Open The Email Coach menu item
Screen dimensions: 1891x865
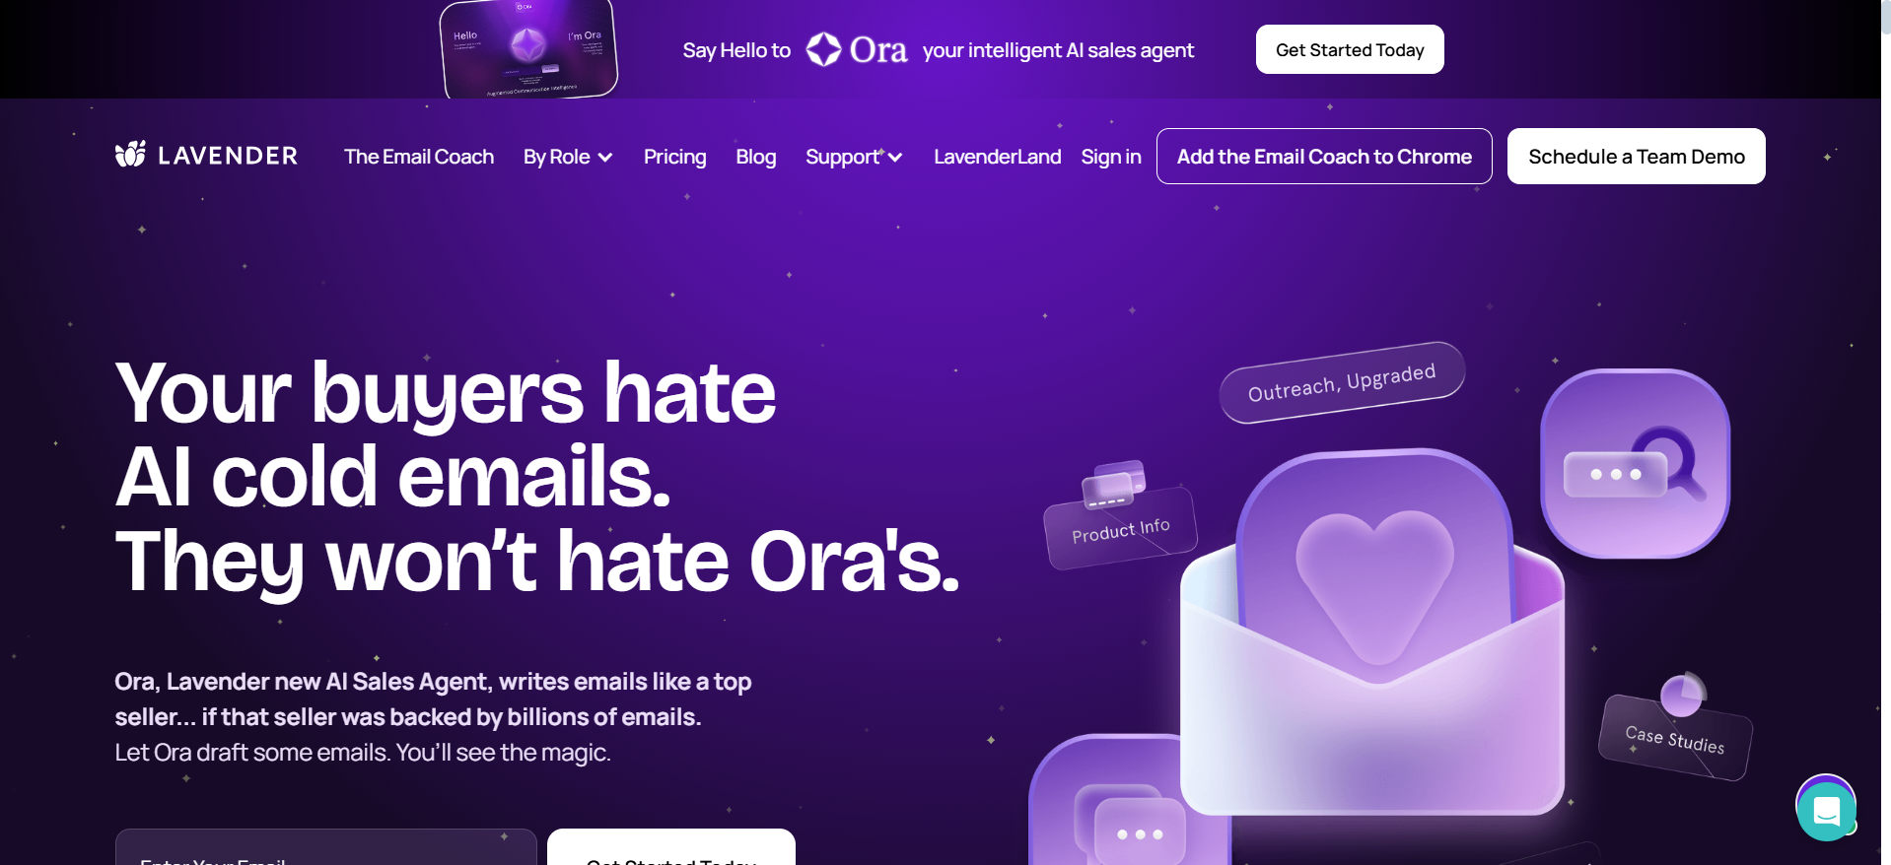point(419,157)
